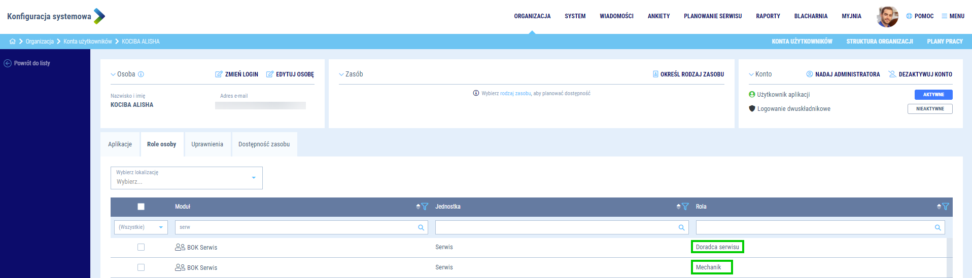
Task: Check the Mechanik row checkbox
Action: click(x=141, y=267)
